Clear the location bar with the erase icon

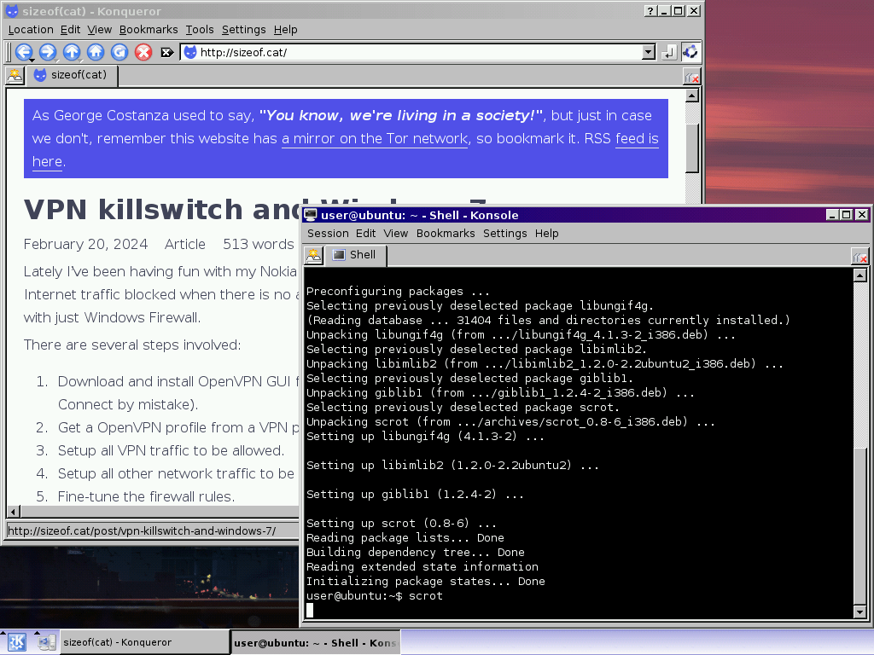click(x=167, y=52)
